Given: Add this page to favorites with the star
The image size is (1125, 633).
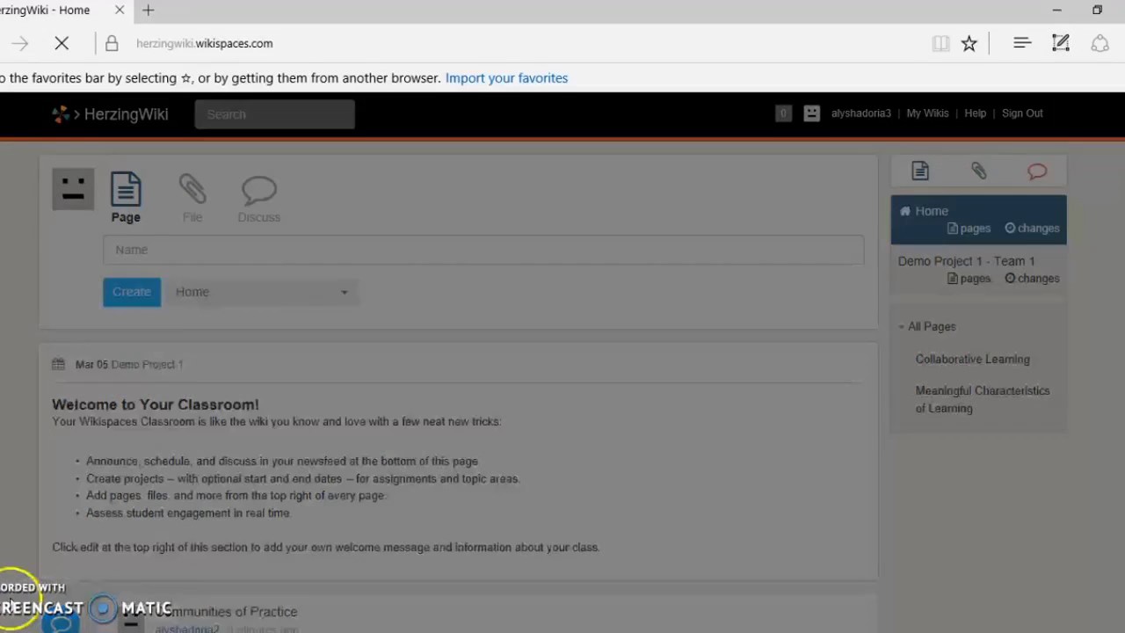Looking at the screenshot, I should tap(969, 43).
